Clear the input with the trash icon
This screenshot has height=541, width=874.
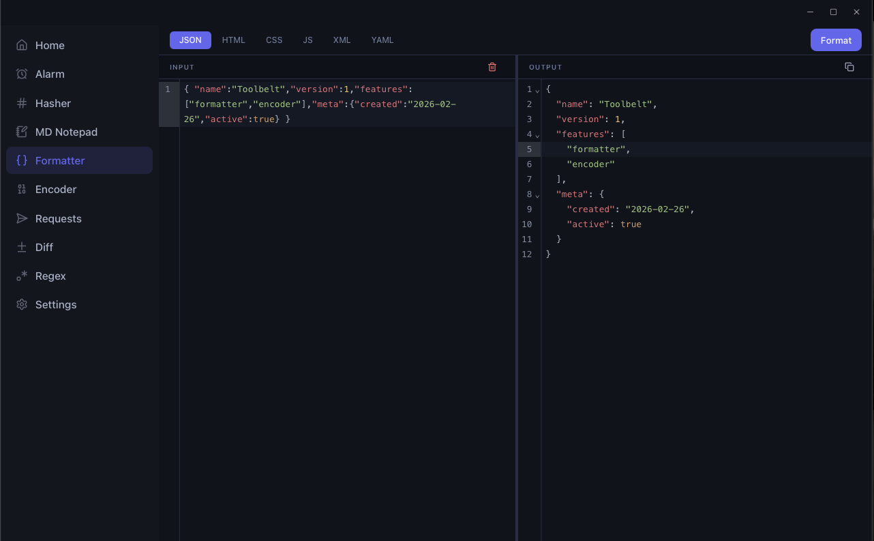(492, 67)
